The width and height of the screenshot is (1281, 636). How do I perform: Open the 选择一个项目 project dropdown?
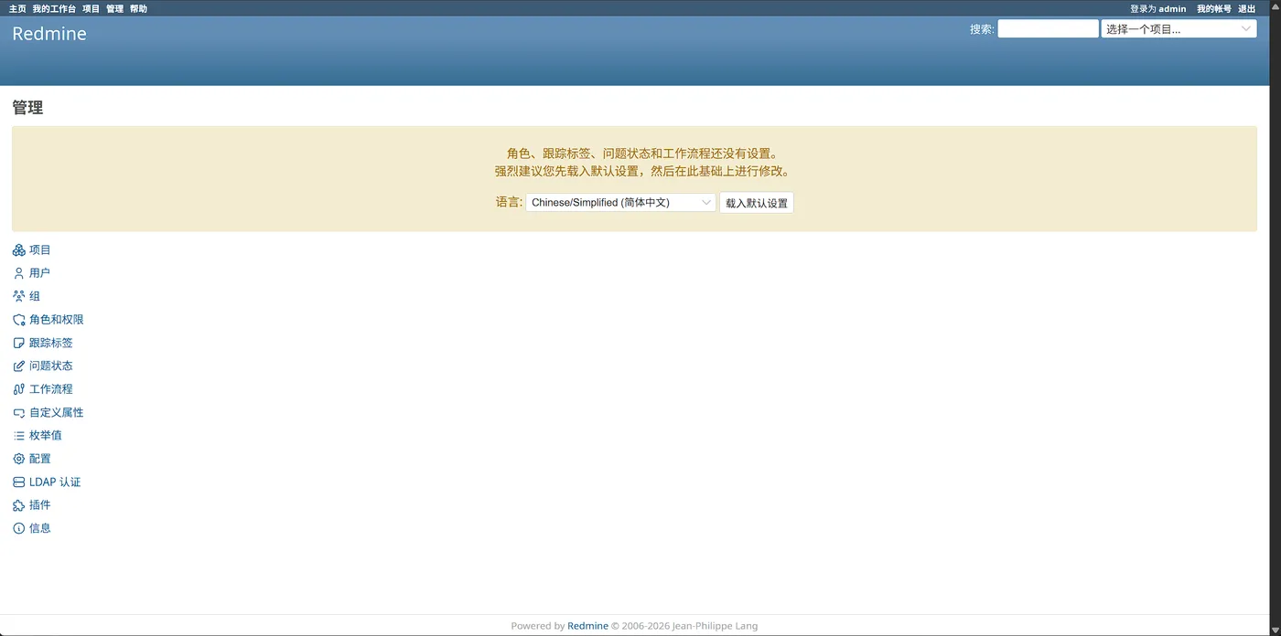1179,29
